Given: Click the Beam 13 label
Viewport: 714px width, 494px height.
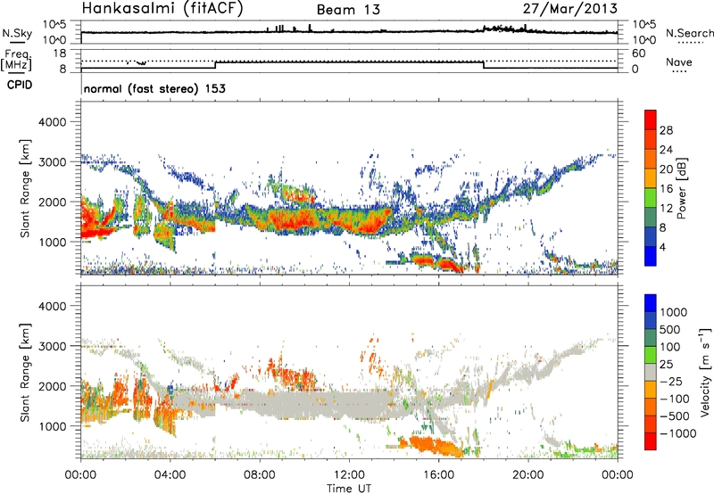Looking at the screenshot, I should 348,10.
